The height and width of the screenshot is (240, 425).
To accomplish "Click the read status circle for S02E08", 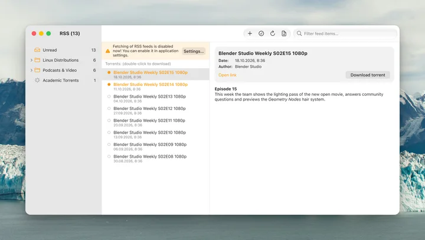I will pyautogui.click(x=109, y=156).
